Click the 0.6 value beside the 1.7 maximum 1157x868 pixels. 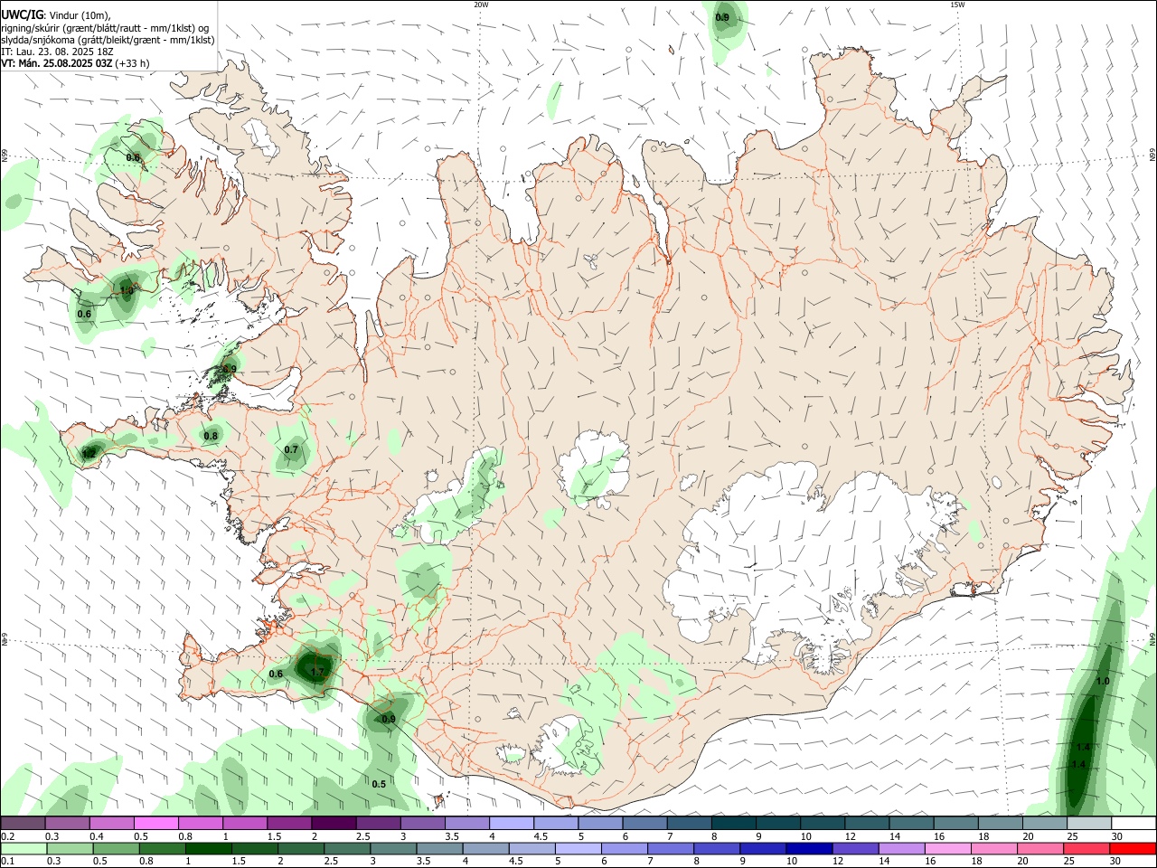pyautogui.click(x=276, y=674)
